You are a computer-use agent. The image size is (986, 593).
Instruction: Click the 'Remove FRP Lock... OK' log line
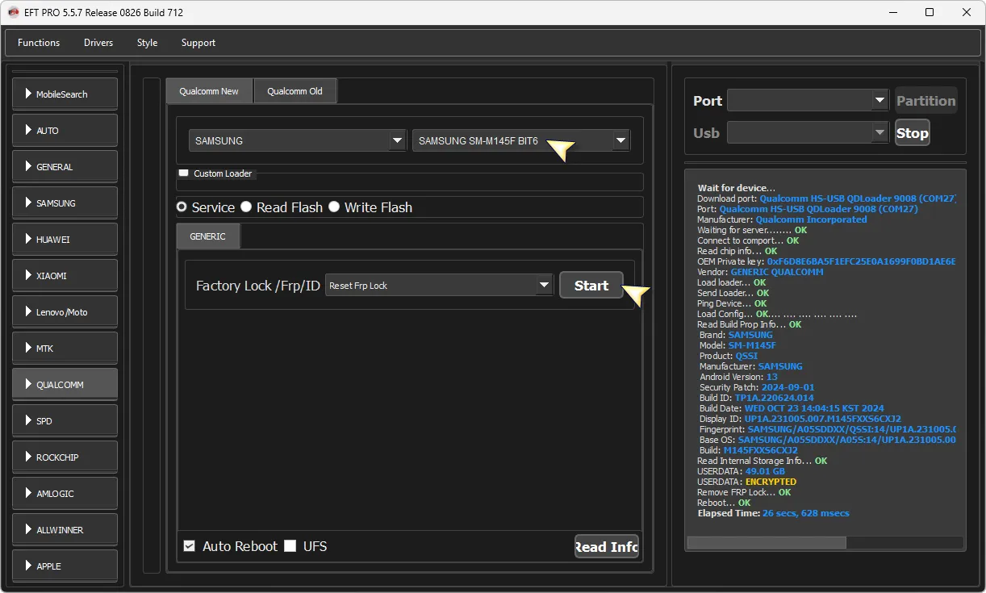point(744,492)
